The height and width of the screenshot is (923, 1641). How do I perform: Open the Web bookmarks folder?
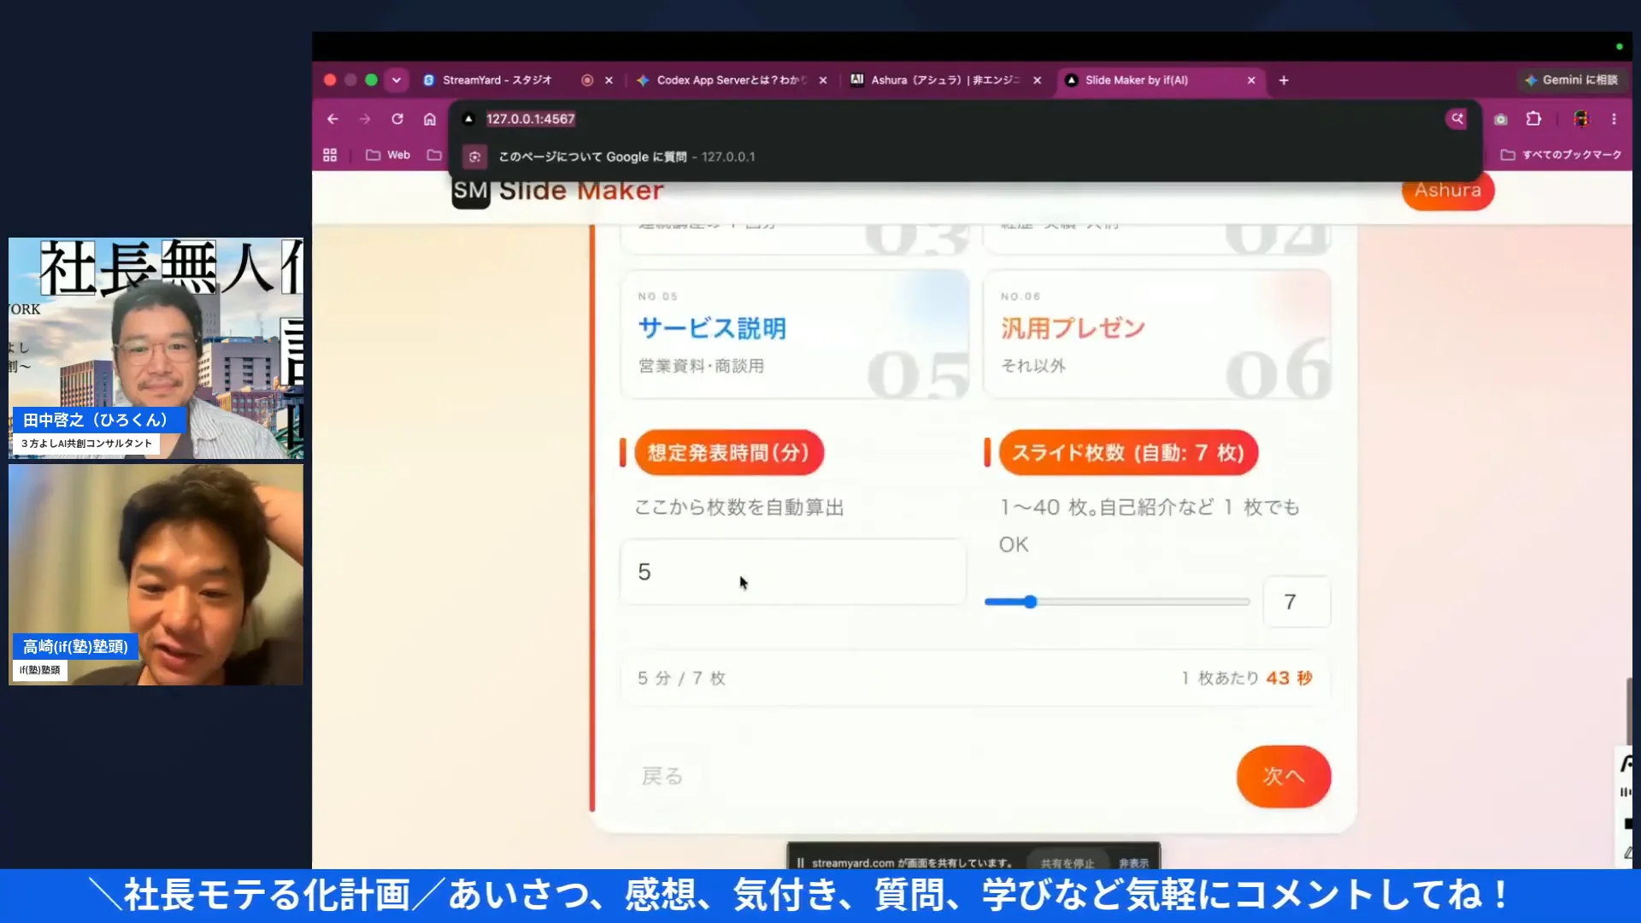click(x=388, y=155)
